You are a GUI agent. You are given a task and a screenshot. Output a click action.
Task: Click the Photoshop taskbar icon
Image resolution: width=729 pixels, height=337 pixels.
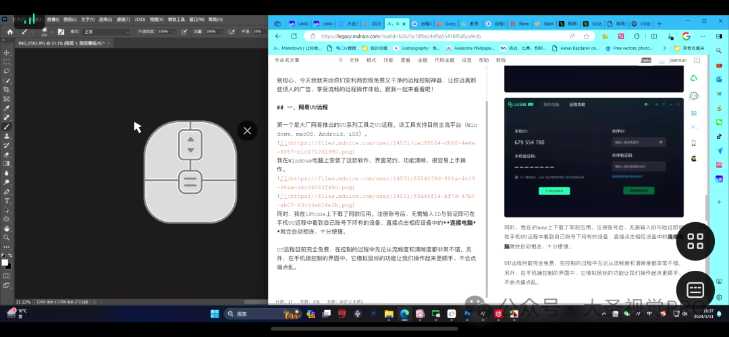[x=467, y=314]
